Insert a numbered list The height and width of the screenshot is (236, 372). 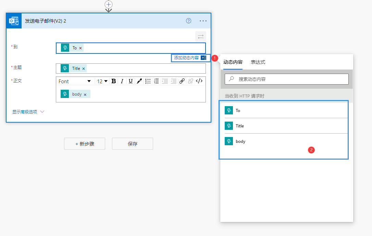click(x=156, y=81)
